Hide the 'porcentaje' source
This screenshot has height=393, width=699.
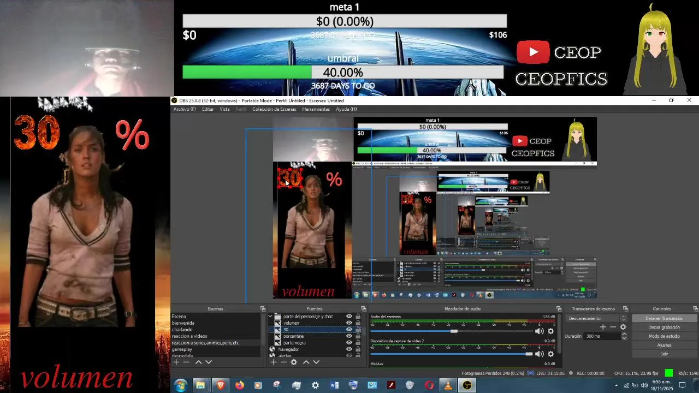[x=349, y=336]
